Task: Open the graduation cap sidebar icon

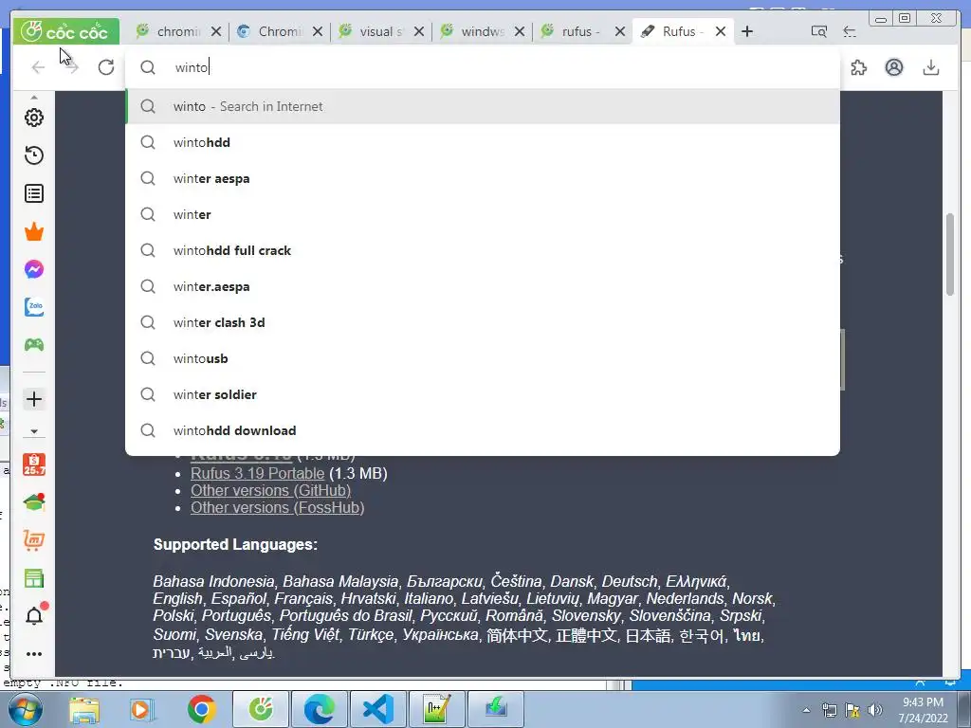Action: coord(34,502)
